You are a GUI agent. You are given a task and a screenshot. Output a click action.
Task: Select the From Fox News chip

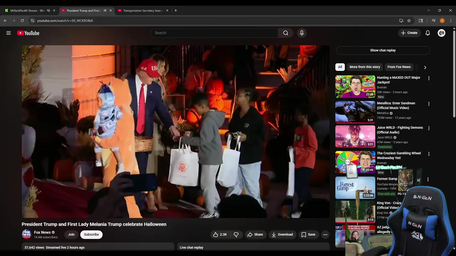399,67
